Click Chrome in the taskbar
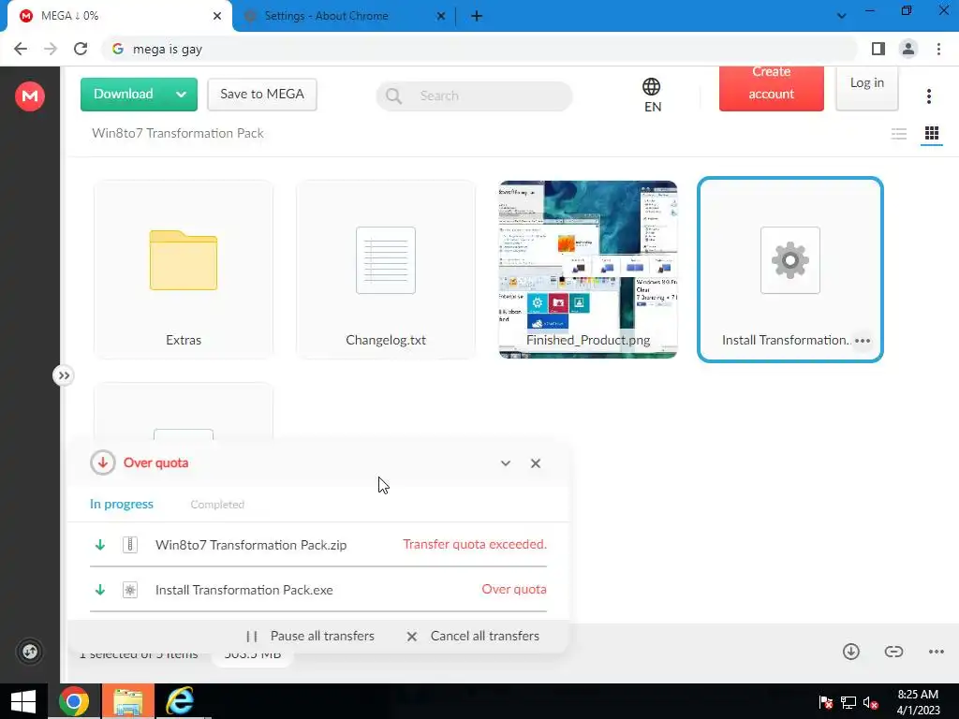The width and height of the screenshot is (959, 719). pyautogui.click(x=74, y=701)
